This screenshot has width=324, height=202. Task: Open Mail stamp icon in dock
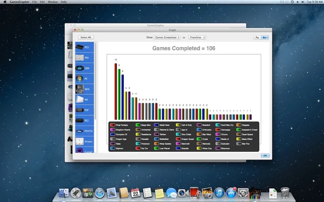point(112,193)
